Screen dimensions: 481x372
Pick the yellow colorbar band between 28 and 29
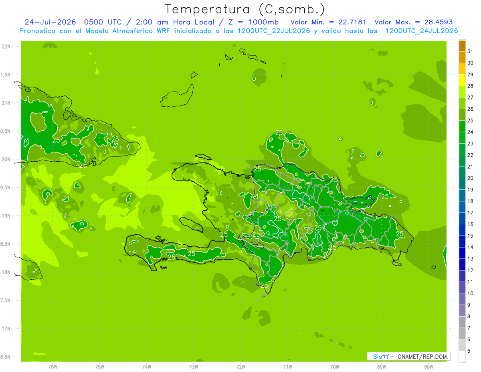[462, 80]
